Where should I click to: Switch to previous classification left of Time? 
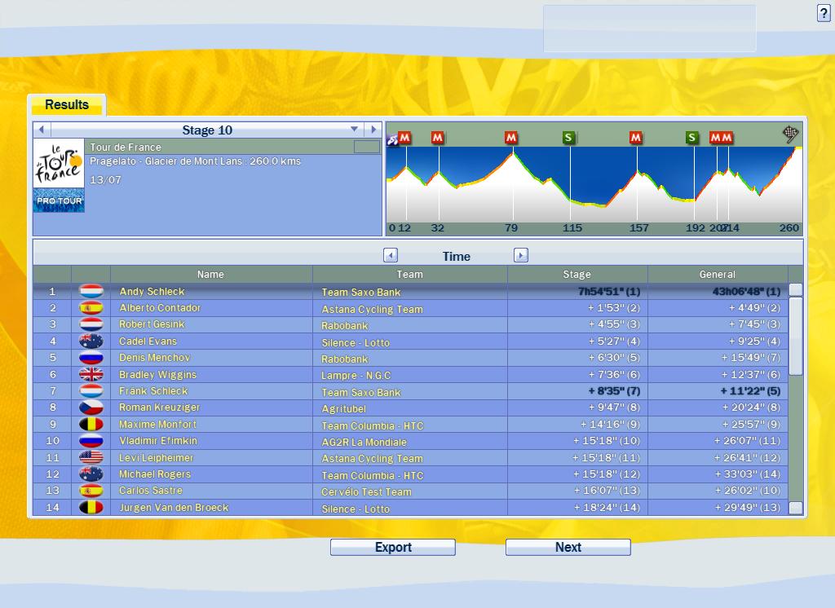point(391,256)
